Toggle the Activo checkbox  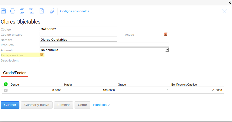click(166, 34)
